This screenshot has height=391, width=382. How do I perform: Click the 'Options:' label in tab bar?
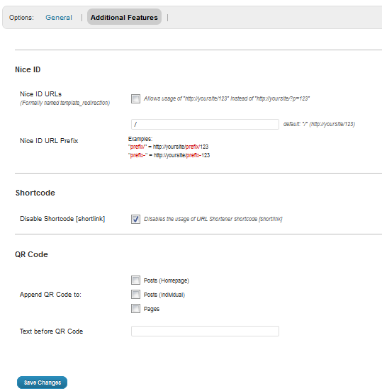pos(21,18)
